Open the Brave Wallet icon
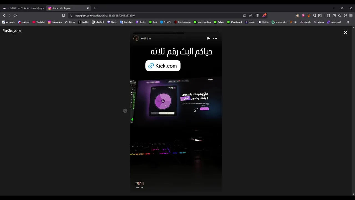 click(x=334, y=16)
